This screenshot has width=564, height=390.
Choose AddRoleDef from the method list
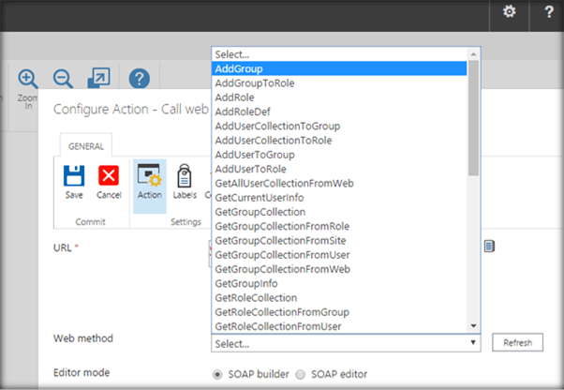tap(339, 112)
